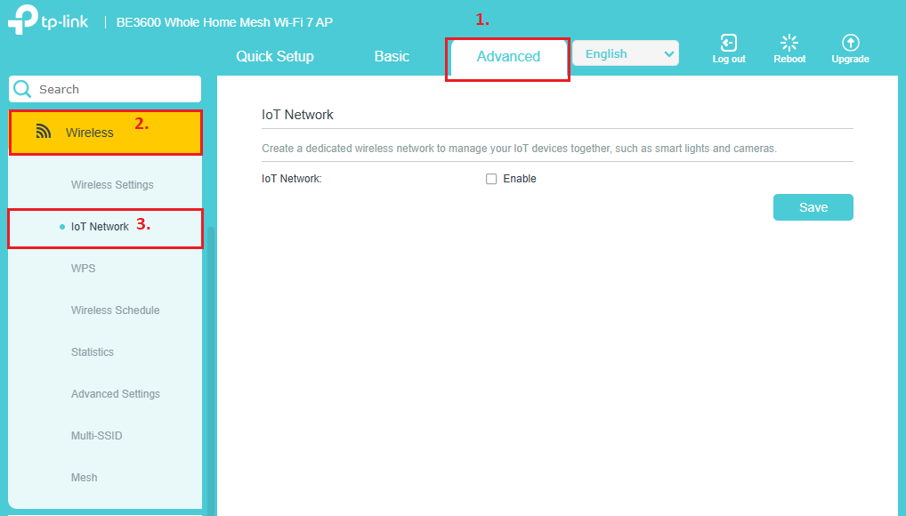
Task: Open firmware Upgrade using the upgrade icon
Action: coord(850,41)
